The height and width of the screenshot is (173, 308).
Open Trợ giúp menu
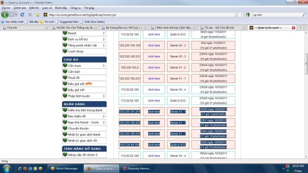(x=89, y=8)
